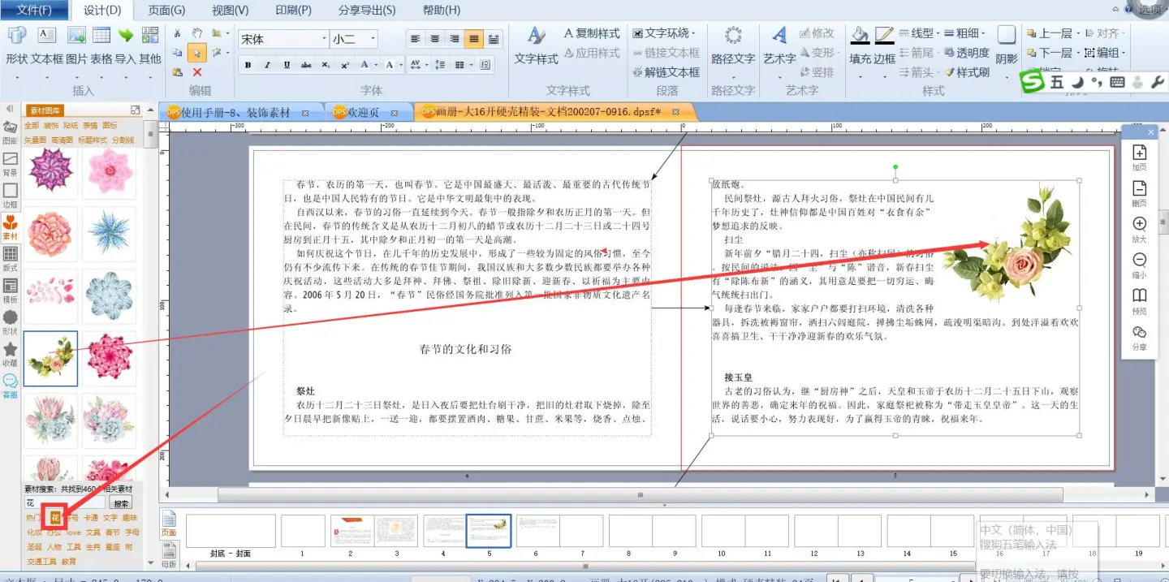Viewport: 1169px width, 582px height.
Task: Open the 页面(G) ribbon tab
Action: 166,10
